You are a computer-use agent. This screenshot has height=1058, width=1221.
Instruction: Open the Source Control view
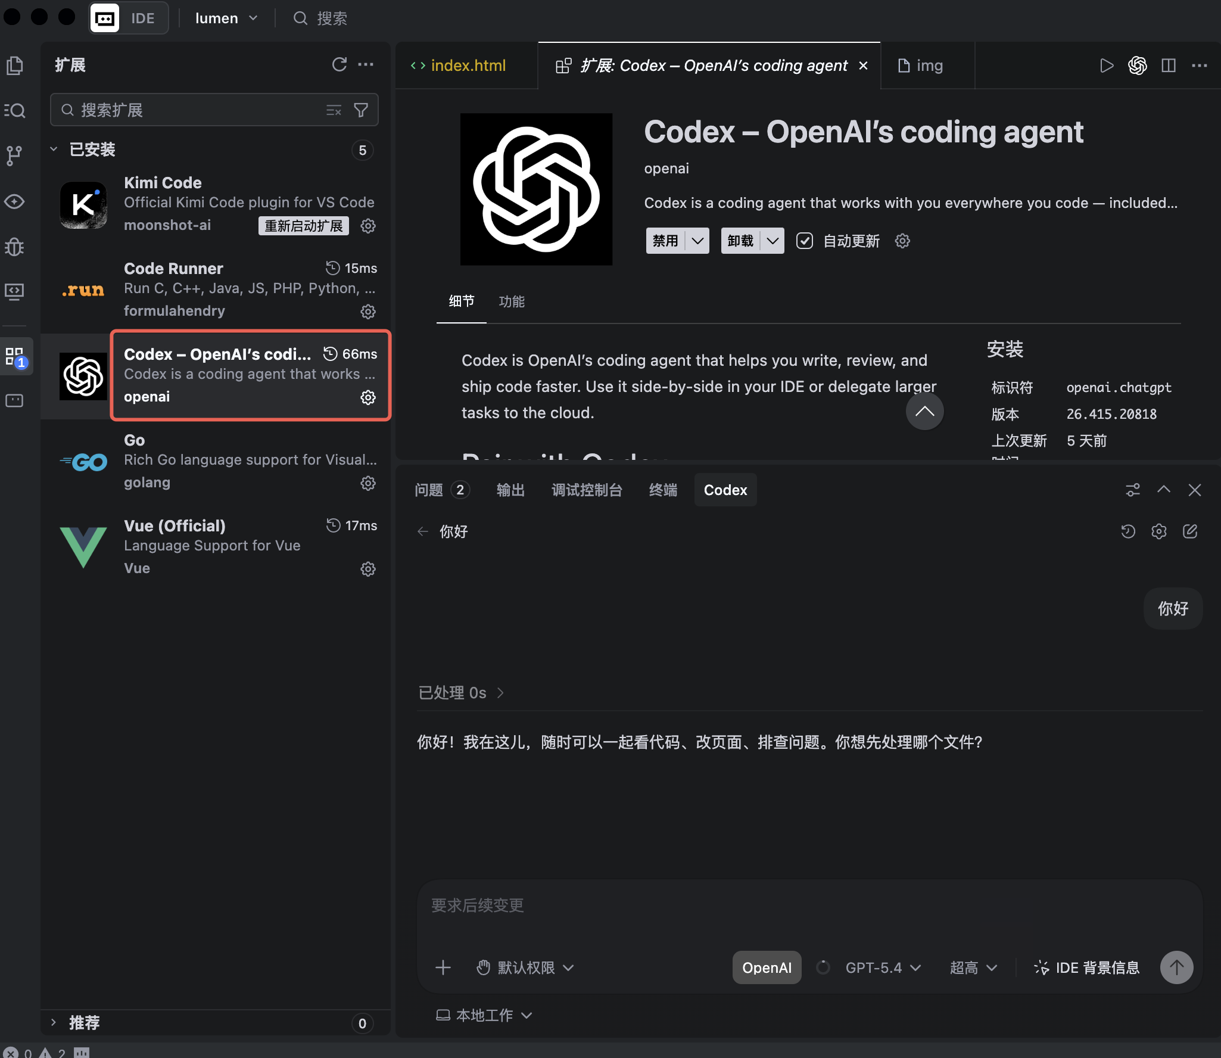15,156
